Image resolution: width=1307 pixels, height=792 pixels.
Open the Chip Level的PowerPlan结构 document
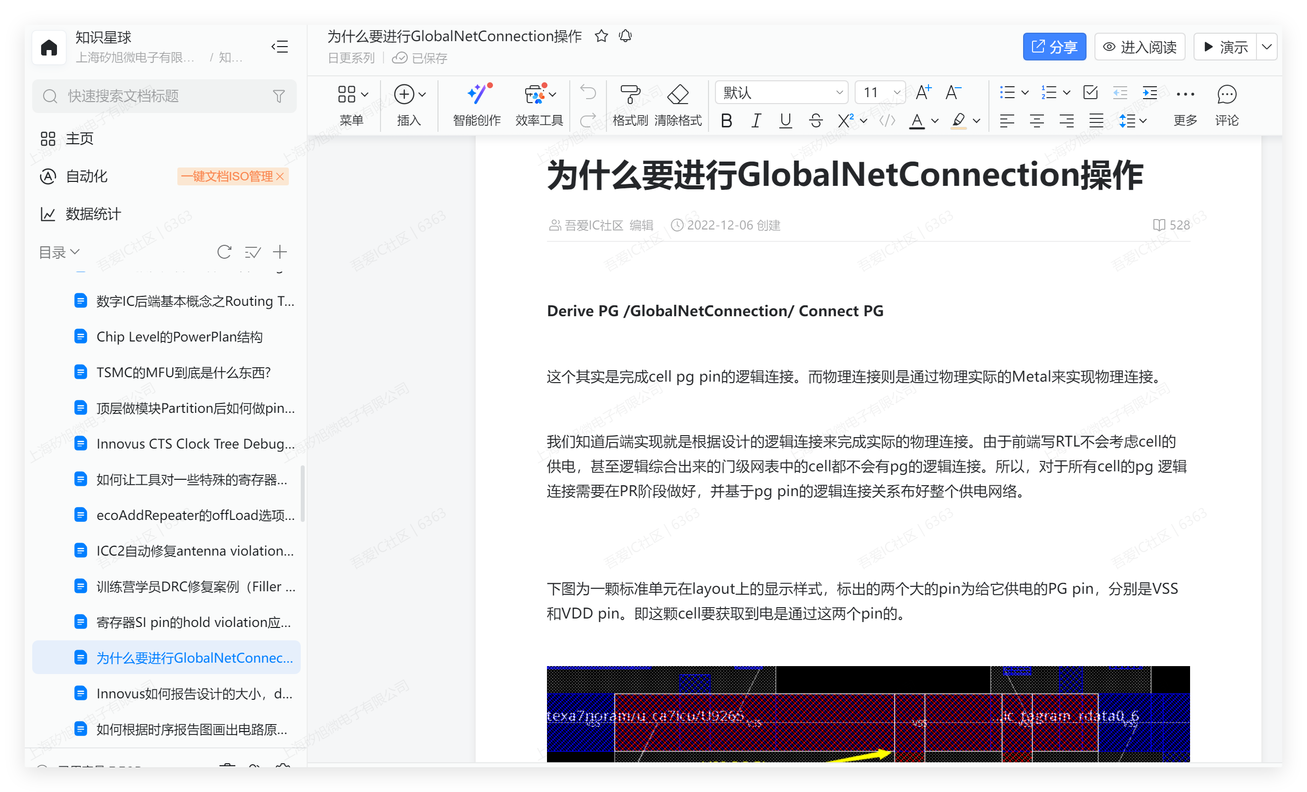pos(179,337)
